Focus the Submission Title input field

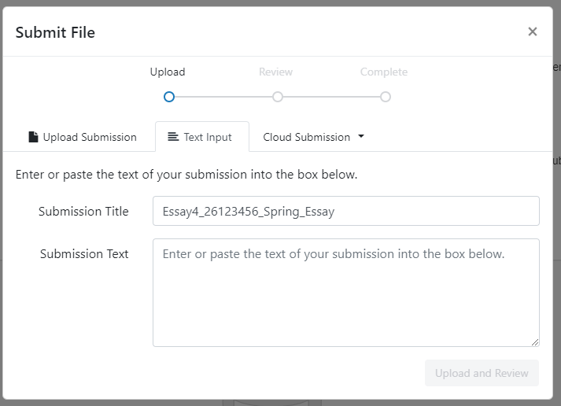point(345,211)
